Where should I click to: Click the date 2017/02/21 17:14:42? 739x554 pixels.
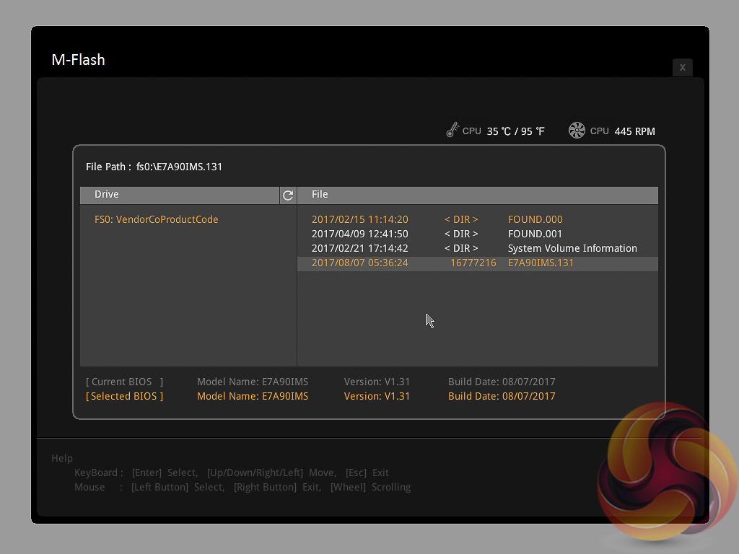359,248
